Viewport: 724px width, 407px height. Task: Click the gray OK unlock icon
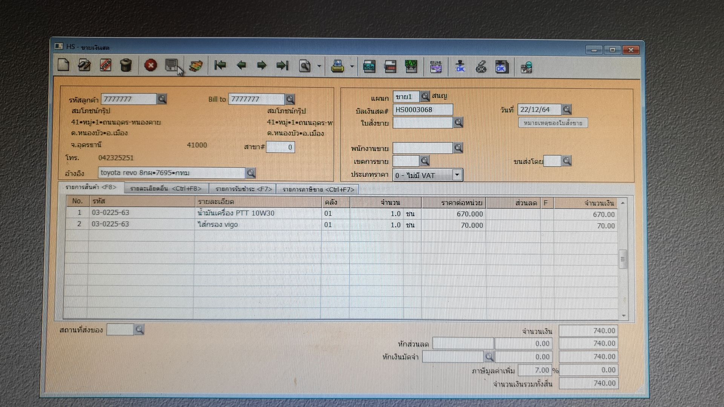pyautogui.click(x=481, y=67)
